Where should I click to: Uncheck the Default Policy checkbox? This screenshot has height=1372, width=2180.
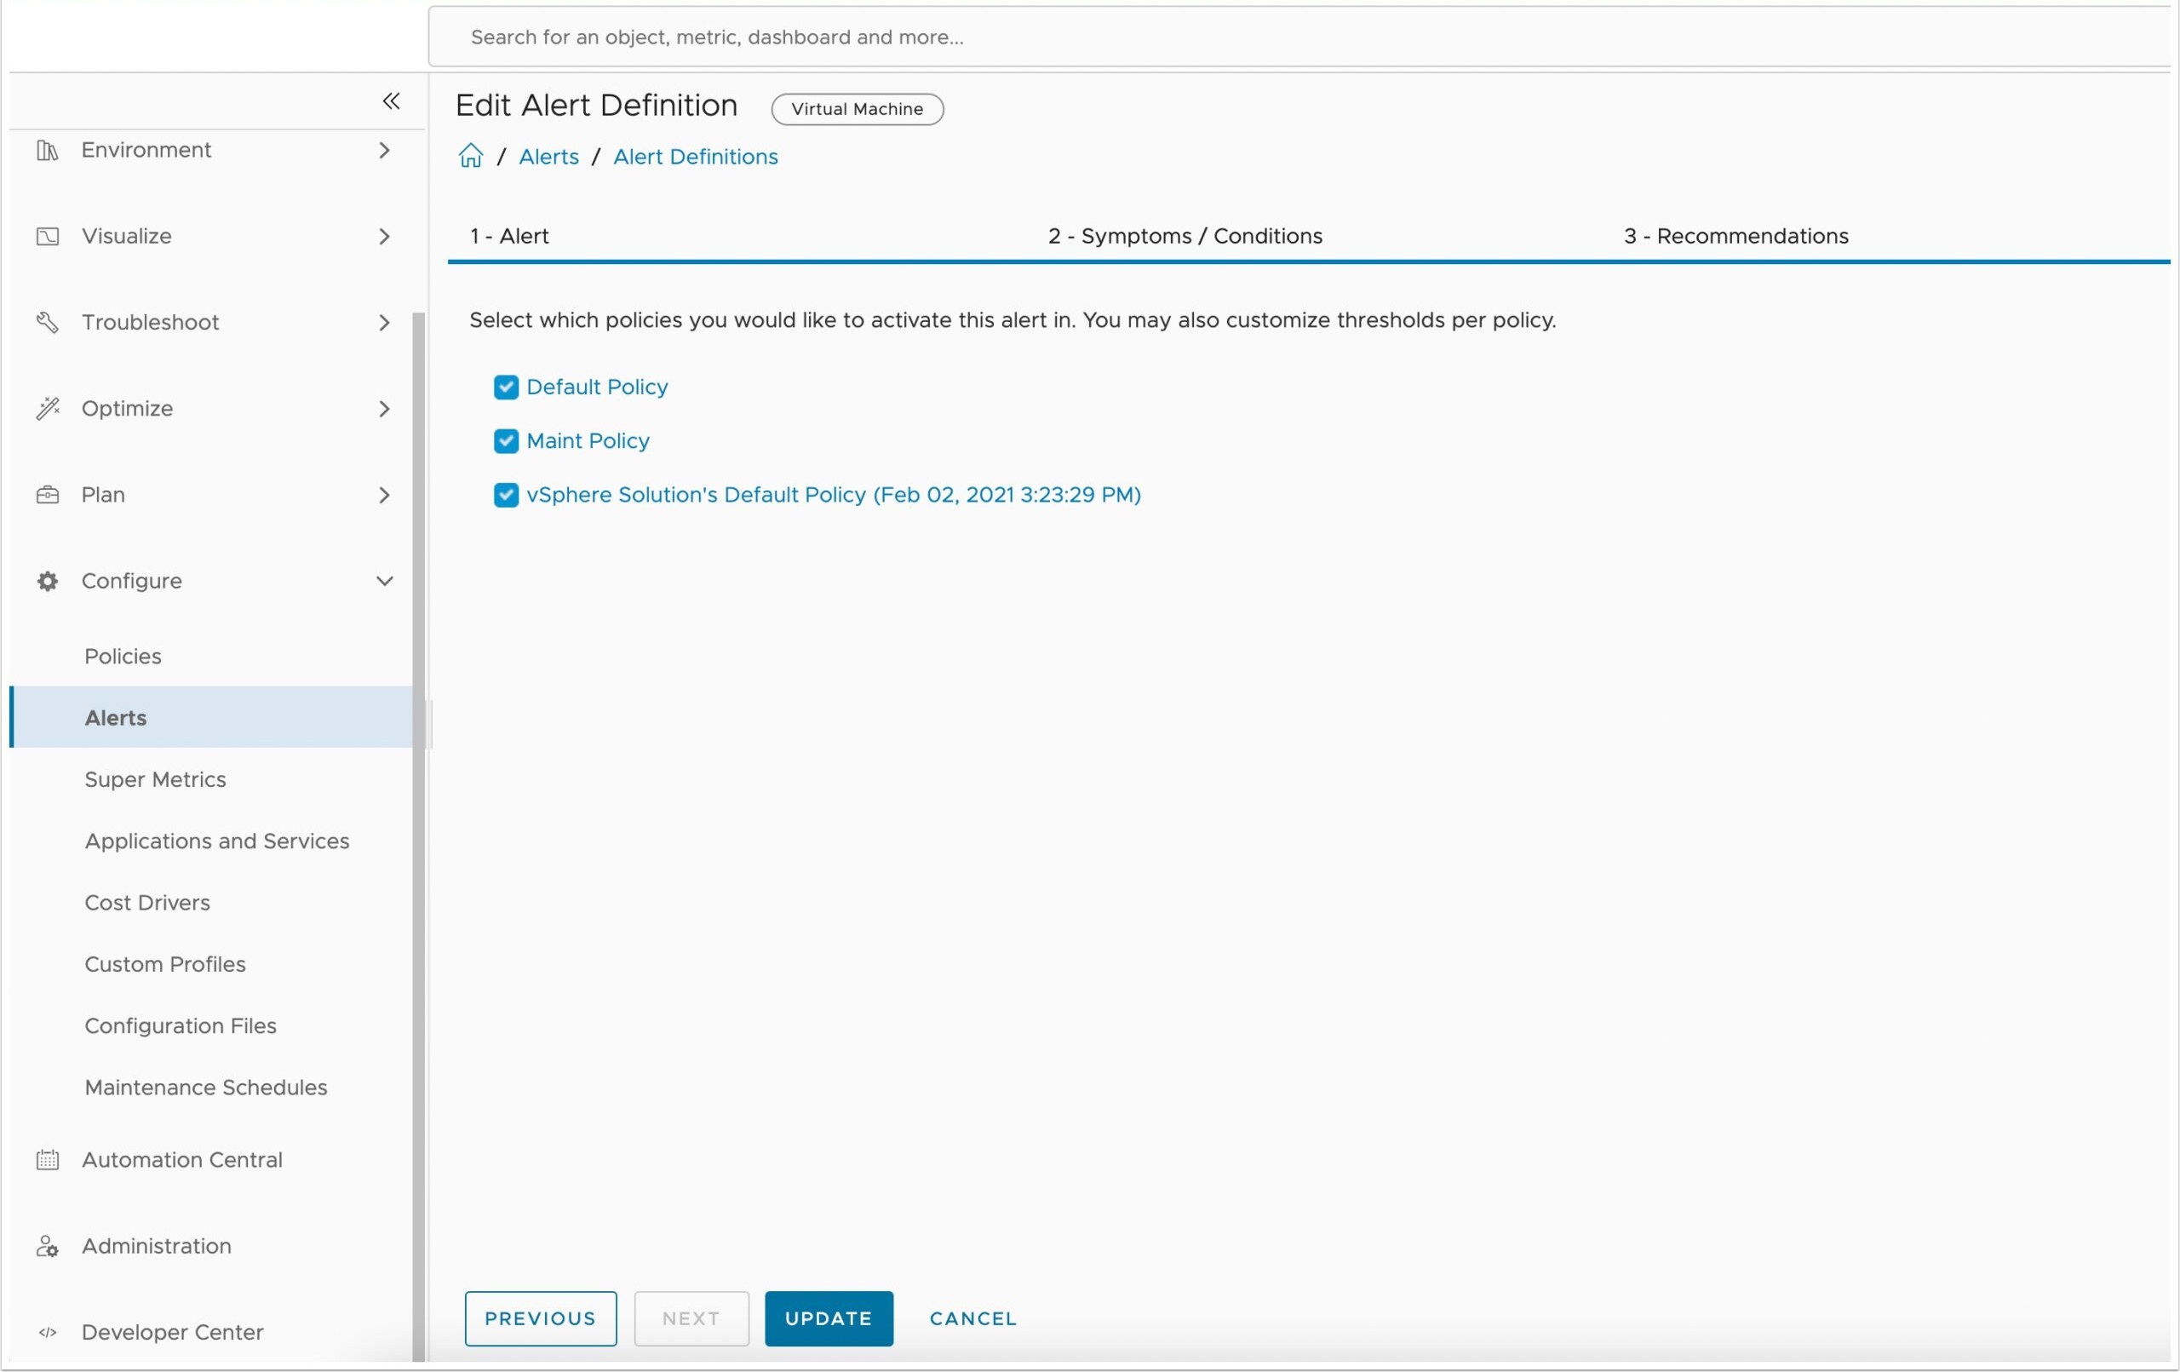point(506,387)
